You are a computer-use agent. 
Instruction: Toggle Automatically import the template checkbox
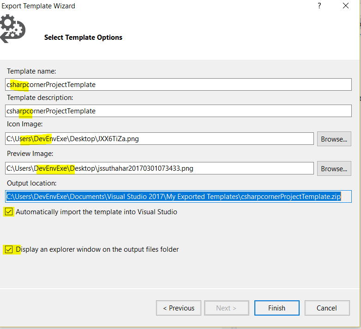pyautogui.click(x=9, y=211)
